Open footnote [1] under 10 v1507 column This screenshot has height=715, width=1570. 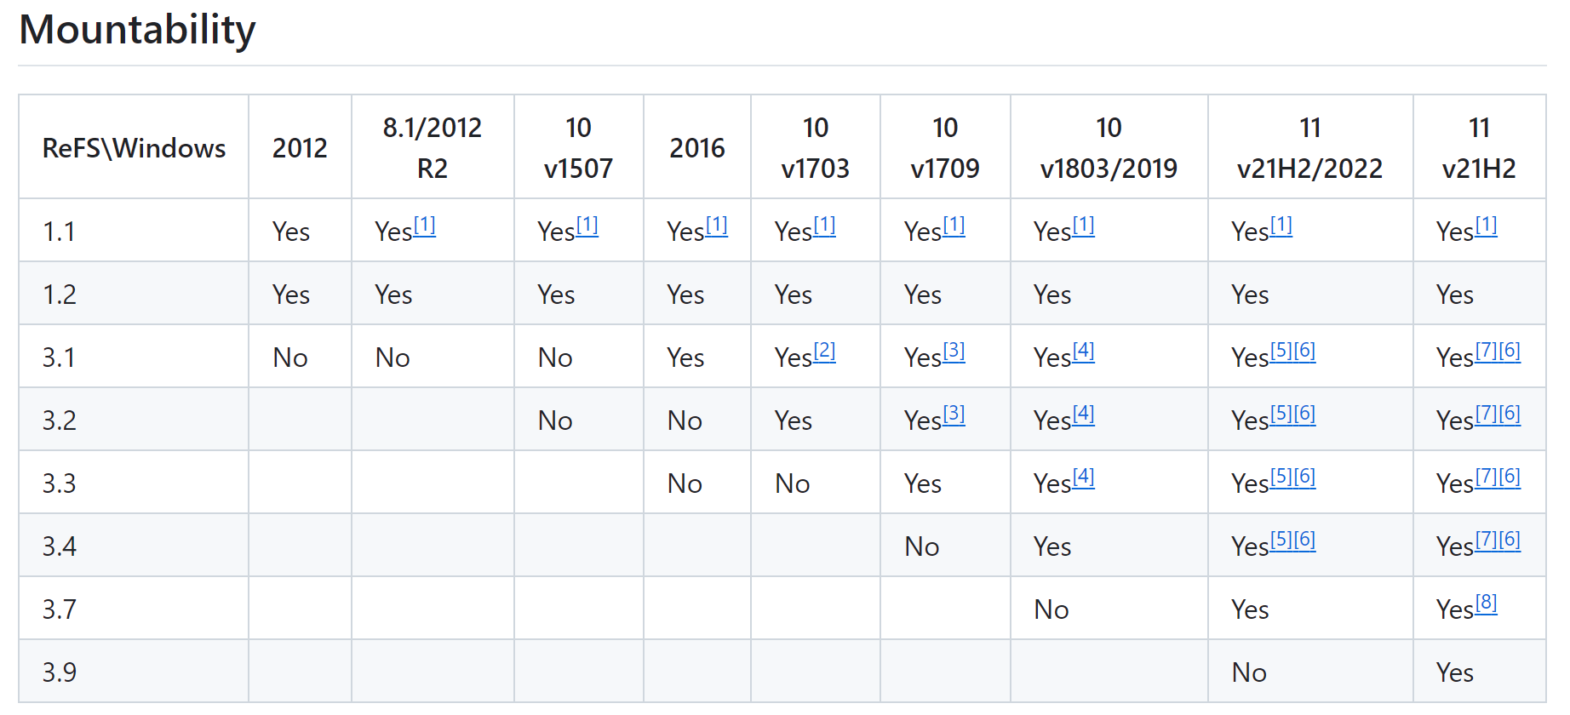[x=587, y=226]
